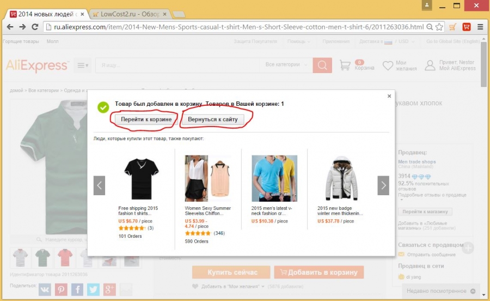This screenshot has height=301, width=490.
Task: Show next recommended products
Action: (383, 185)
